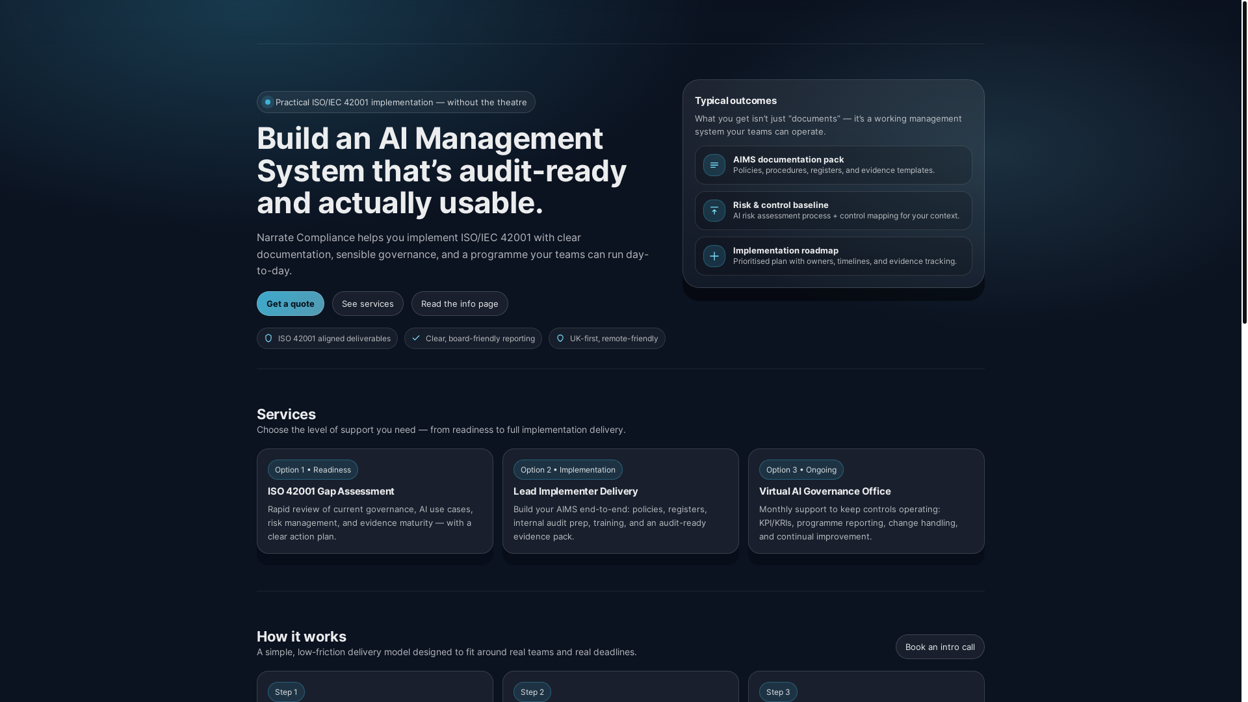This screenshot has width=1248, height=702.
Task: Click the Get a quote button
Action: click(291, 304)
